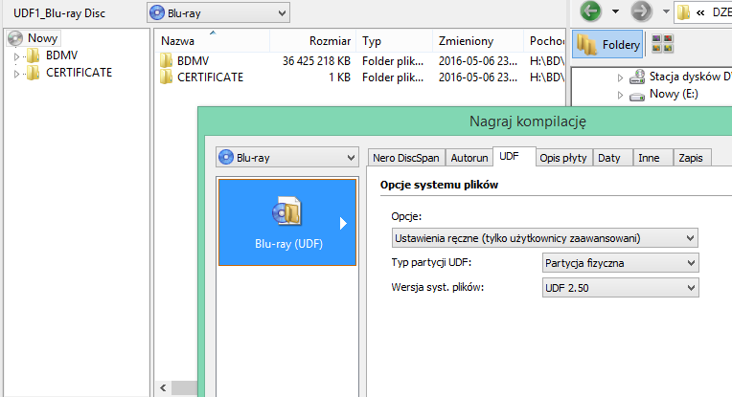The image size is (732, 397).
Task: Expand the CERTIFICATE folder in tree
Action: coord(17,74)
